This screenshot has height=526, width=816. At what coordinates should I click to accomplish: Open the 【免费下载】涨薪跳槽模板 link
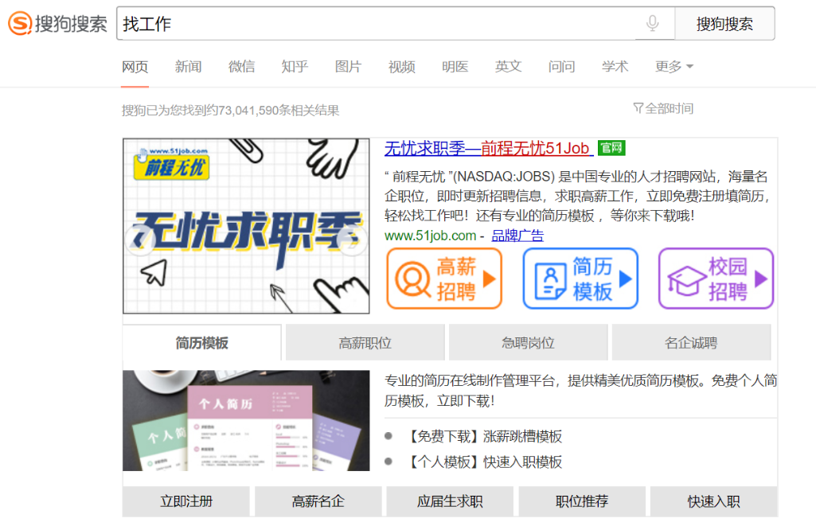485,436
